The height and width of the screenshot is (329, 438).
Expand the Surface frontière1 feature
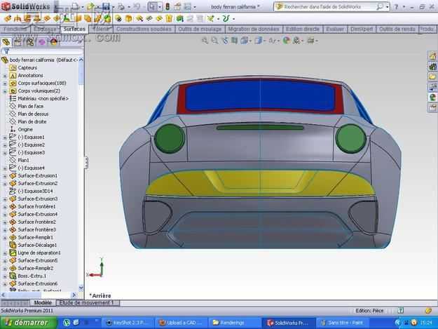(5, 206)
